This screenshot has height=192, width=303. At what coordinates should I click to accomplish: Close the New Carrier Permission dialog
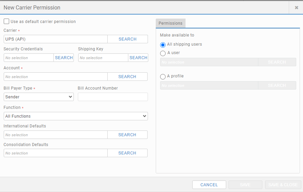[296, 8]
